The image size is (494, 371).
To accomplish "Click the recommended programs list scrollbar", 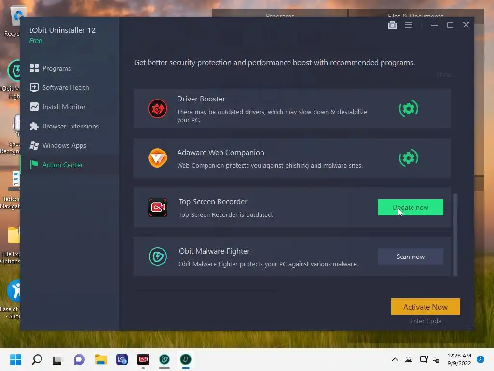I will tap(455, 235).
